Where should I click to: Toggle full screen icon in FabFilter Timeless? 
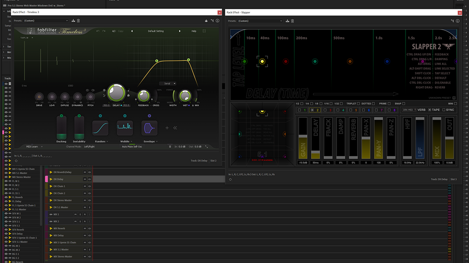pos(204,31)
